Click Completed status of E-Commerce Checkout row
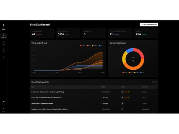This screenshot has width=179, height=134. tap(105, 92)
